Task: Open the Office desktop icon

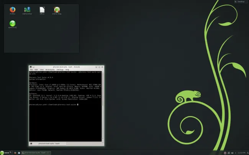Action: pos(42,11)
